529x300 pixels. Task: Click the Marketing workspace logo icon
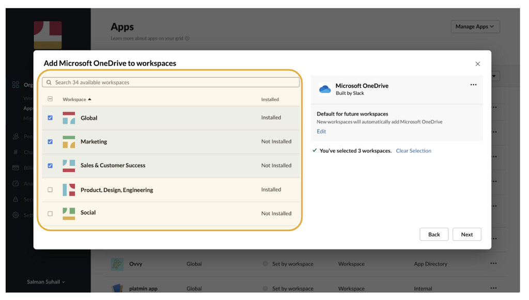coord(69,142)
